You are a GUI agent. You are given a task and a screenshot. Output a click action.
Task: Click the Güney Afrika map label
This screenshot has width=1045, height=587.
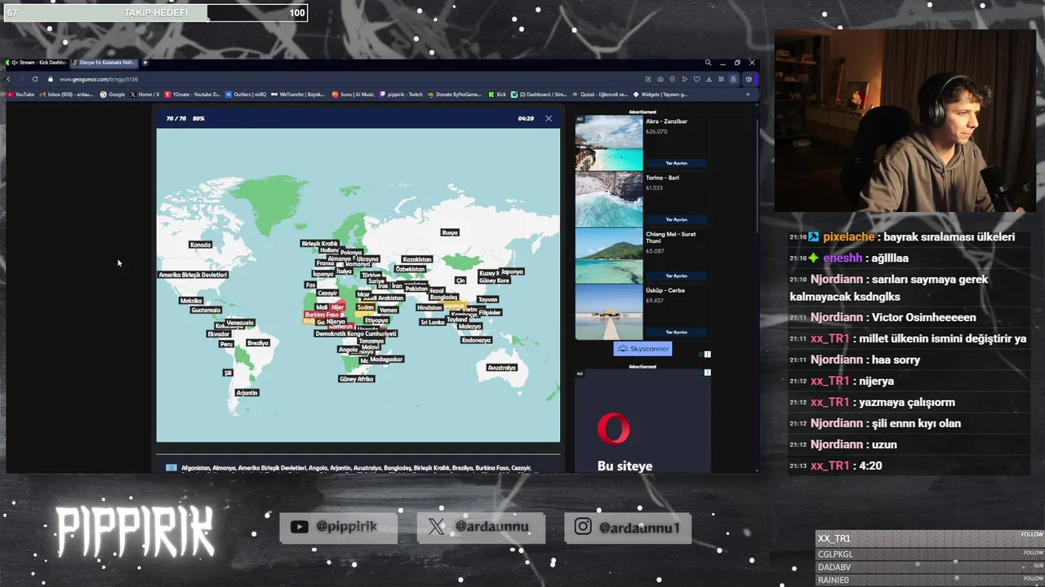coord(356,379)
